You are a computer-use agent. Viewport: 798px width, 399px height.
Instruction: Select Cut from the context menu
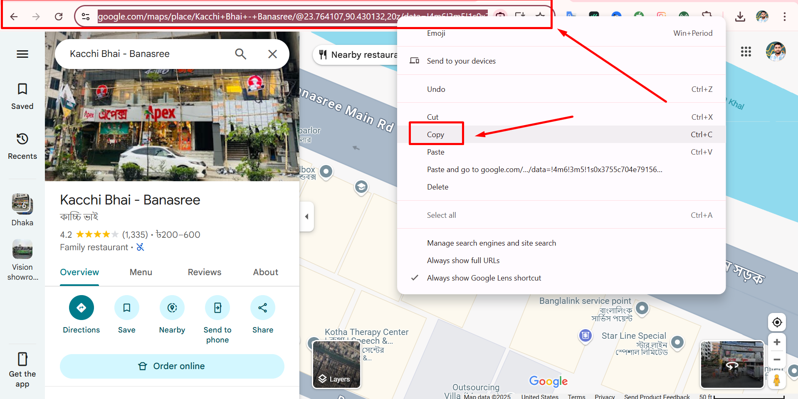561,117
